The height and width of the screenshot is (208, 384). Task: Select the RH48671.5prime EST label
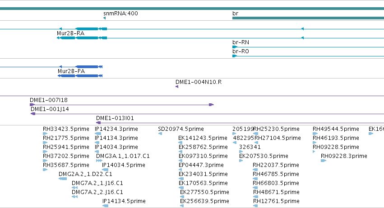click(276, 192)
